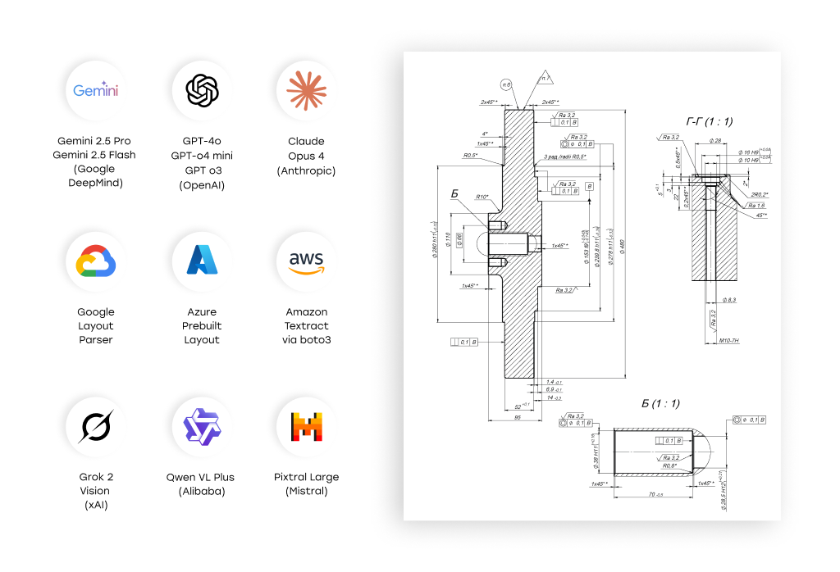This screenshot has width=840, height=572.
Task: Select the Mistral pixel-style logo
Action: [x=306, y=427]
